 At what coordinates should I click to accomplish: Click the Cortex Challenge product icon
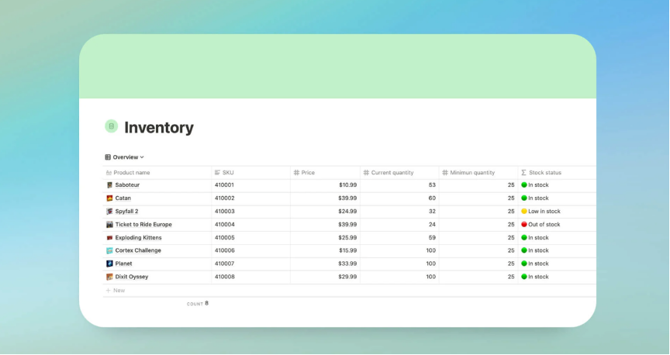pyautogui.click(x=109, y=250)
